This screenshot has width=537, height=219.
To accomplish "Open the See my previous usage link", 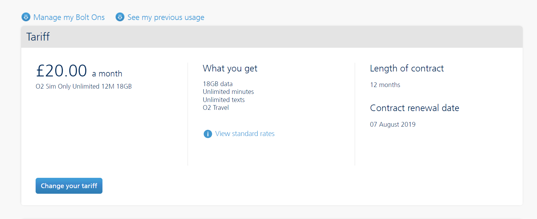I will [x=166, y=17].
